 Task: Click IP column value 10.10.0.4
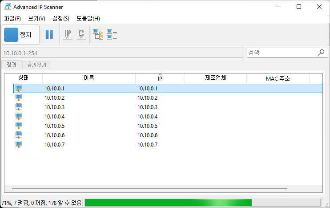[x=147, y=117]
